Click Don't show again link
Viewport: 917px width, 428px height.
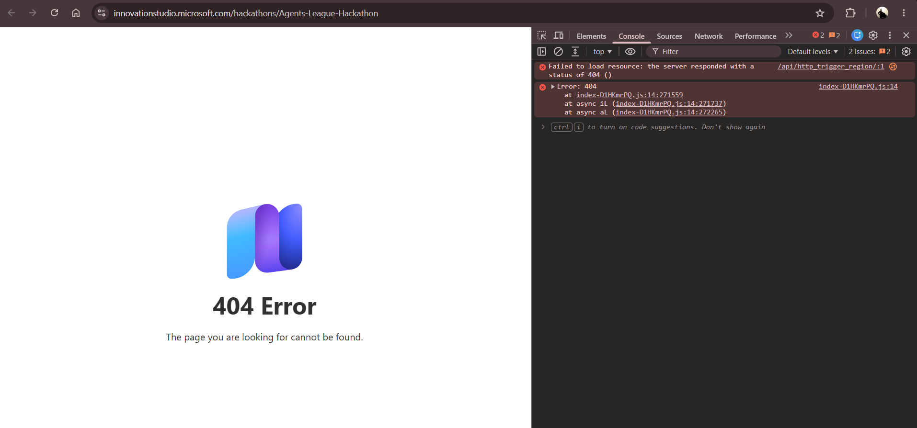pyautogui.click(x=734, y=127)
